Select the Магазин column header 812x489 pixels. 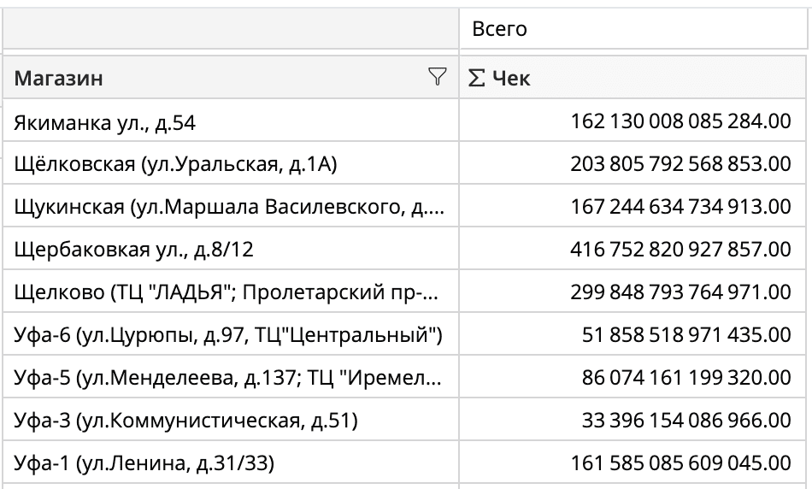(x=60, y=79)
